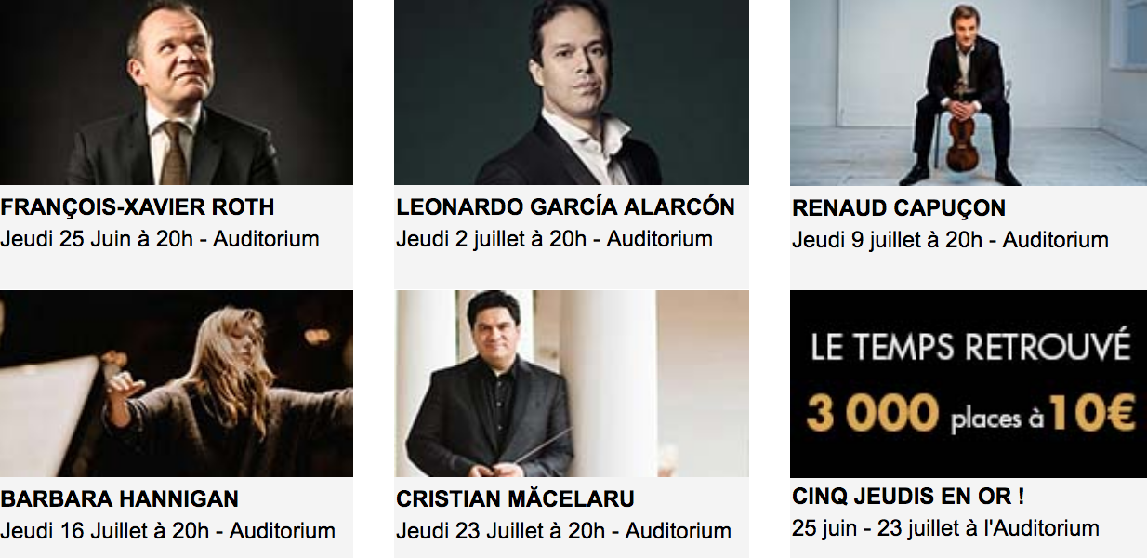1147x558 pixels.
Task: Open the Renaud Capuçon photo with the violin
Action: 968,92
